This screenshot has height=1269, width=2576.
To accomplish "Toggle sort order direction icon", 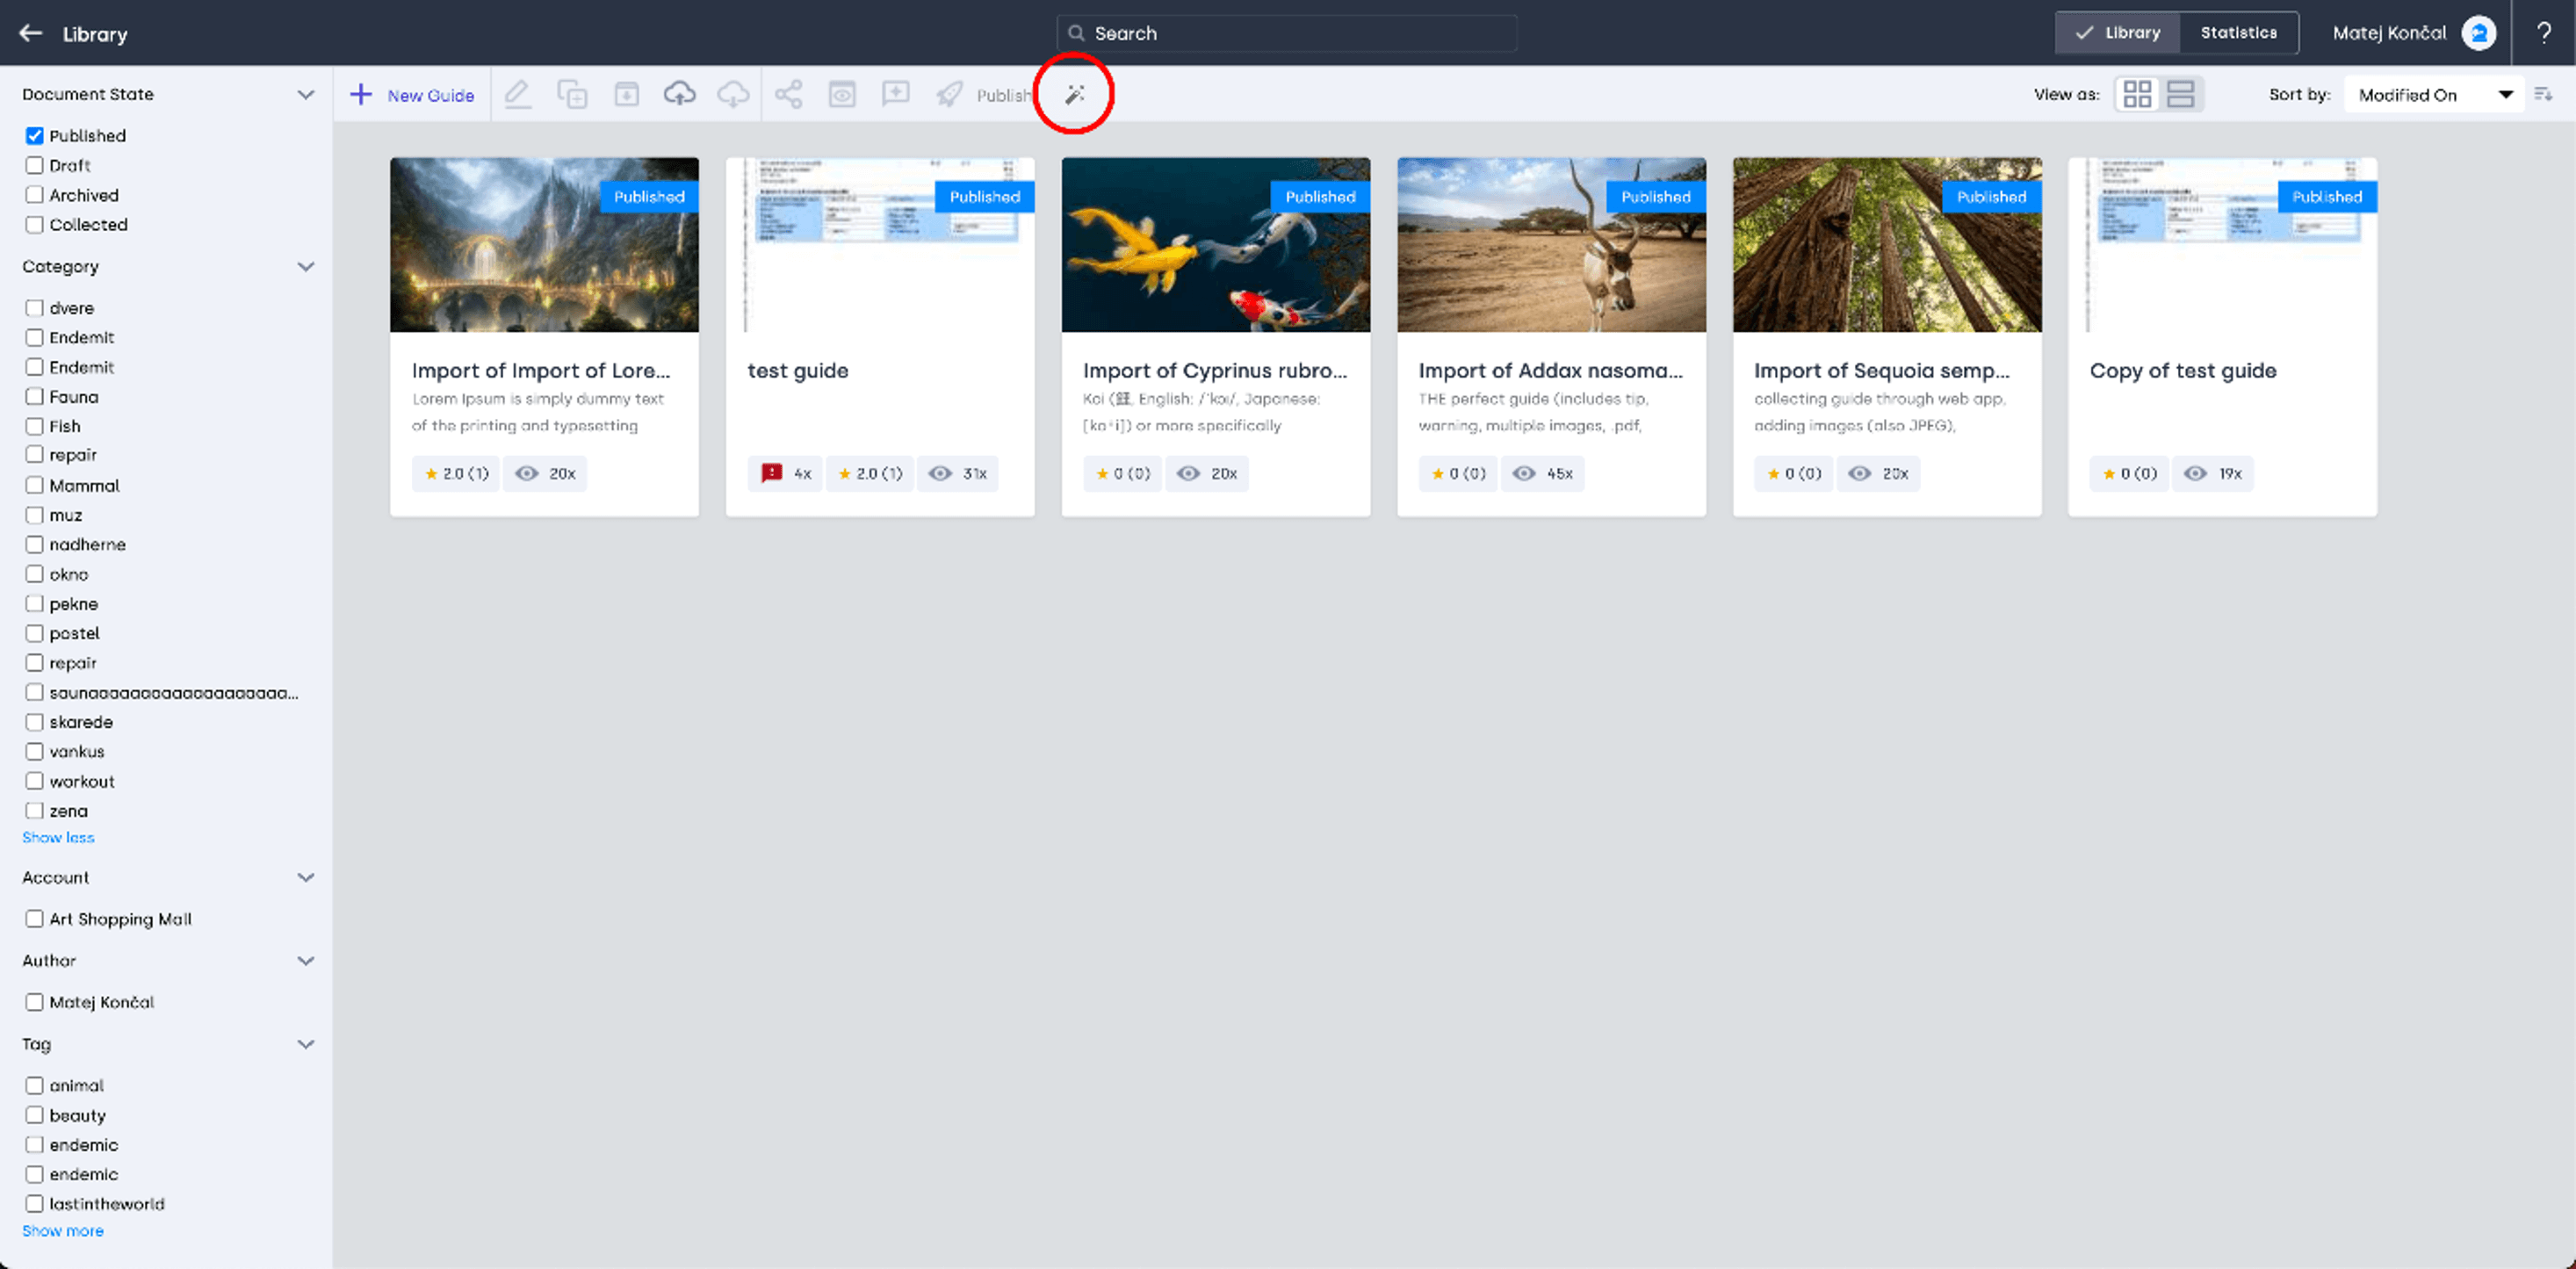I will click(2544, 95).
